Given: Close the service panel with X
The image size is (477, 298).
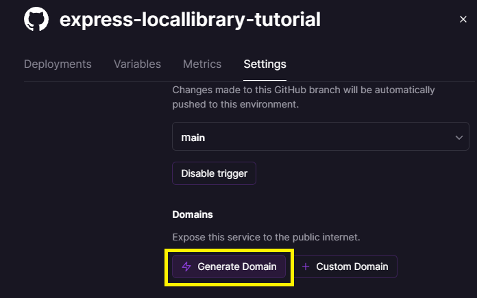Looking at the screenshot, I should point(463,20).
